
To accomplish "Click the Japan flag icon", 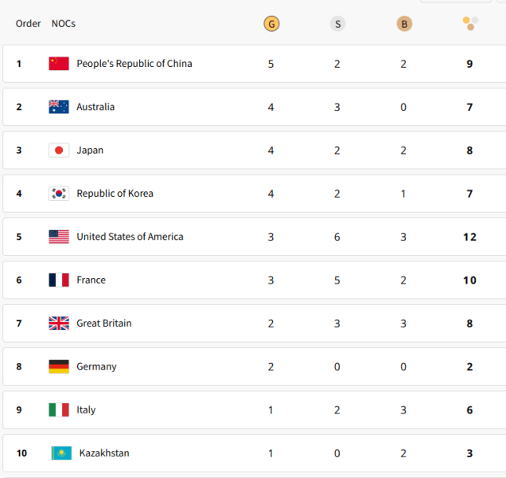I will (59, 150).
